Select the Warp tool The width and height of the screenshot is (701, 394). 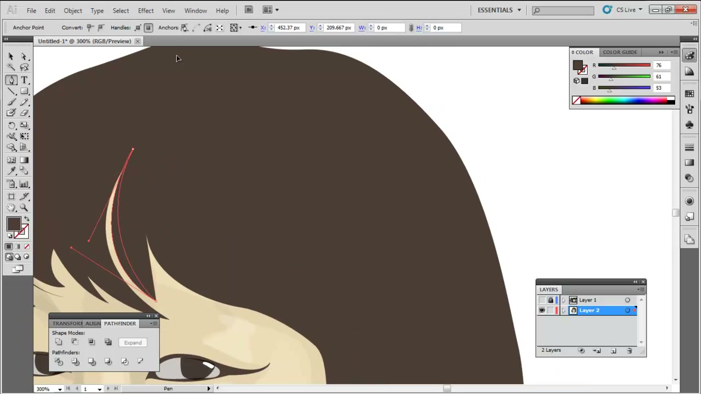(x=11, y=136)
